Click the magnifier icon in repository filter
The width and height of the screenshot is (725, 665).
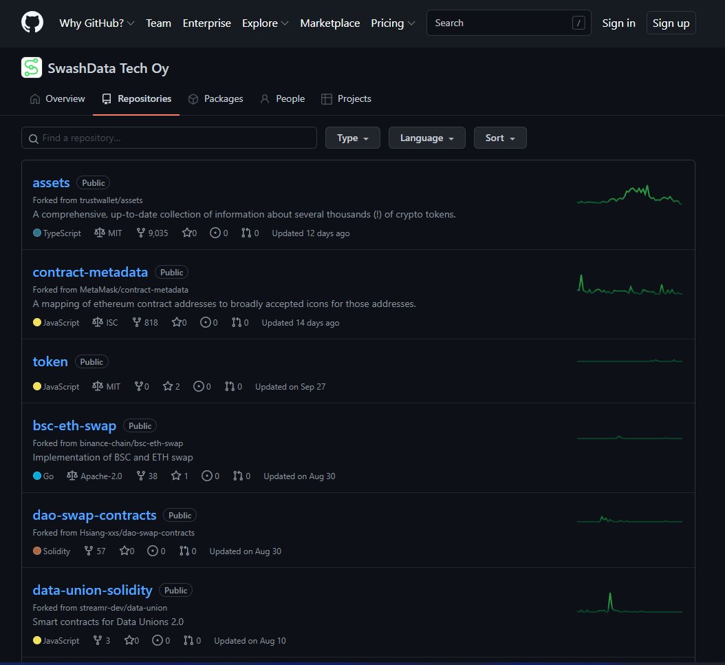[33, 138]
